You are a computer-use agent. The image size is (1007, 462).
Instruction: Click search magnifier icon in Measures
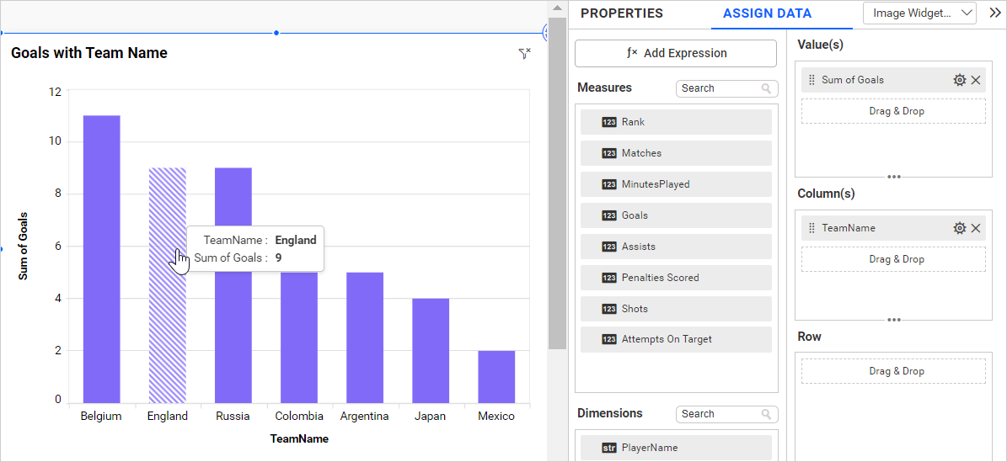pyautogui.click(x=766, y=88)
